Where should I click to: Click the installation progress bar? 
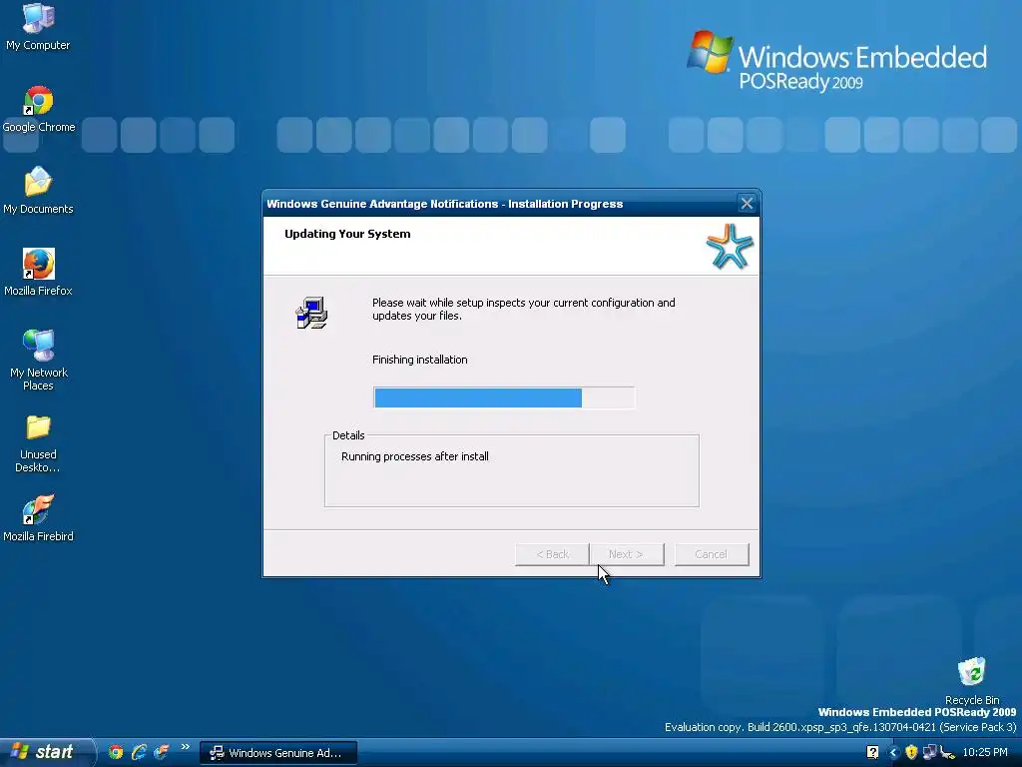pos(504,397)
